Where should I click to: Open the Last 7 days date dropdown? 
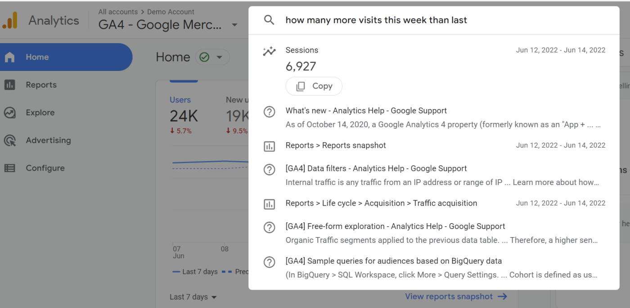[x=193, y=297]
